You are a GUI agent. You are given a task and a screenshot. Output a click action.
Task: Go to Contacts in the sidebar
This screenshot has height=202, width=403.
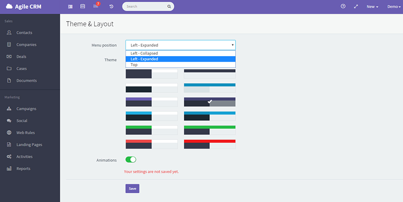click(x=24, y=33)
